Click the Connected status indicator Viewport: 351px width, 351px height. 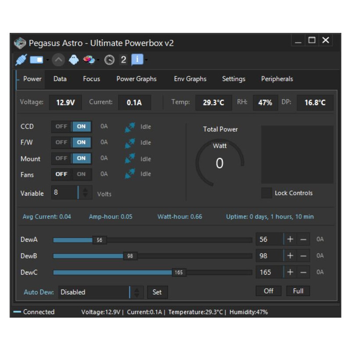[x=34, y=312]
